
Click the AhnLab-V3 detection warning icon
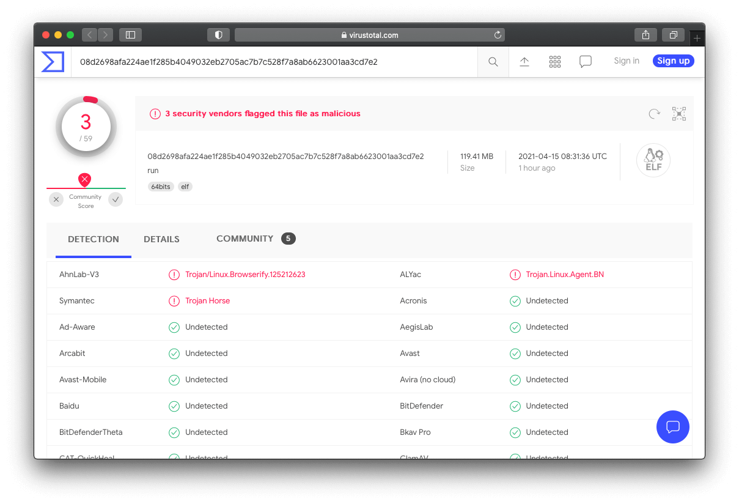pyautogui.click(x=174, y=275)
